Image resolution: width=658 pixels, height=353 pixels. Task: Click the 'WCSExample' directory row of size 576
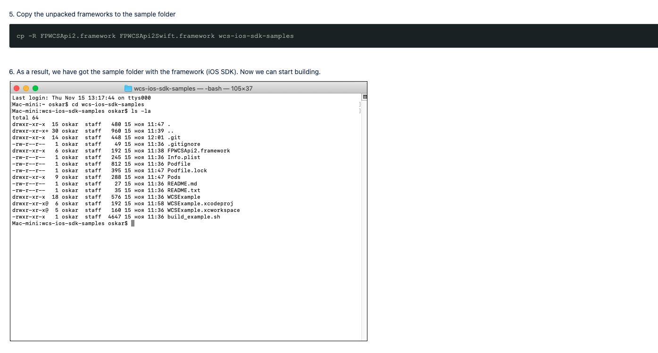(106, 197)
